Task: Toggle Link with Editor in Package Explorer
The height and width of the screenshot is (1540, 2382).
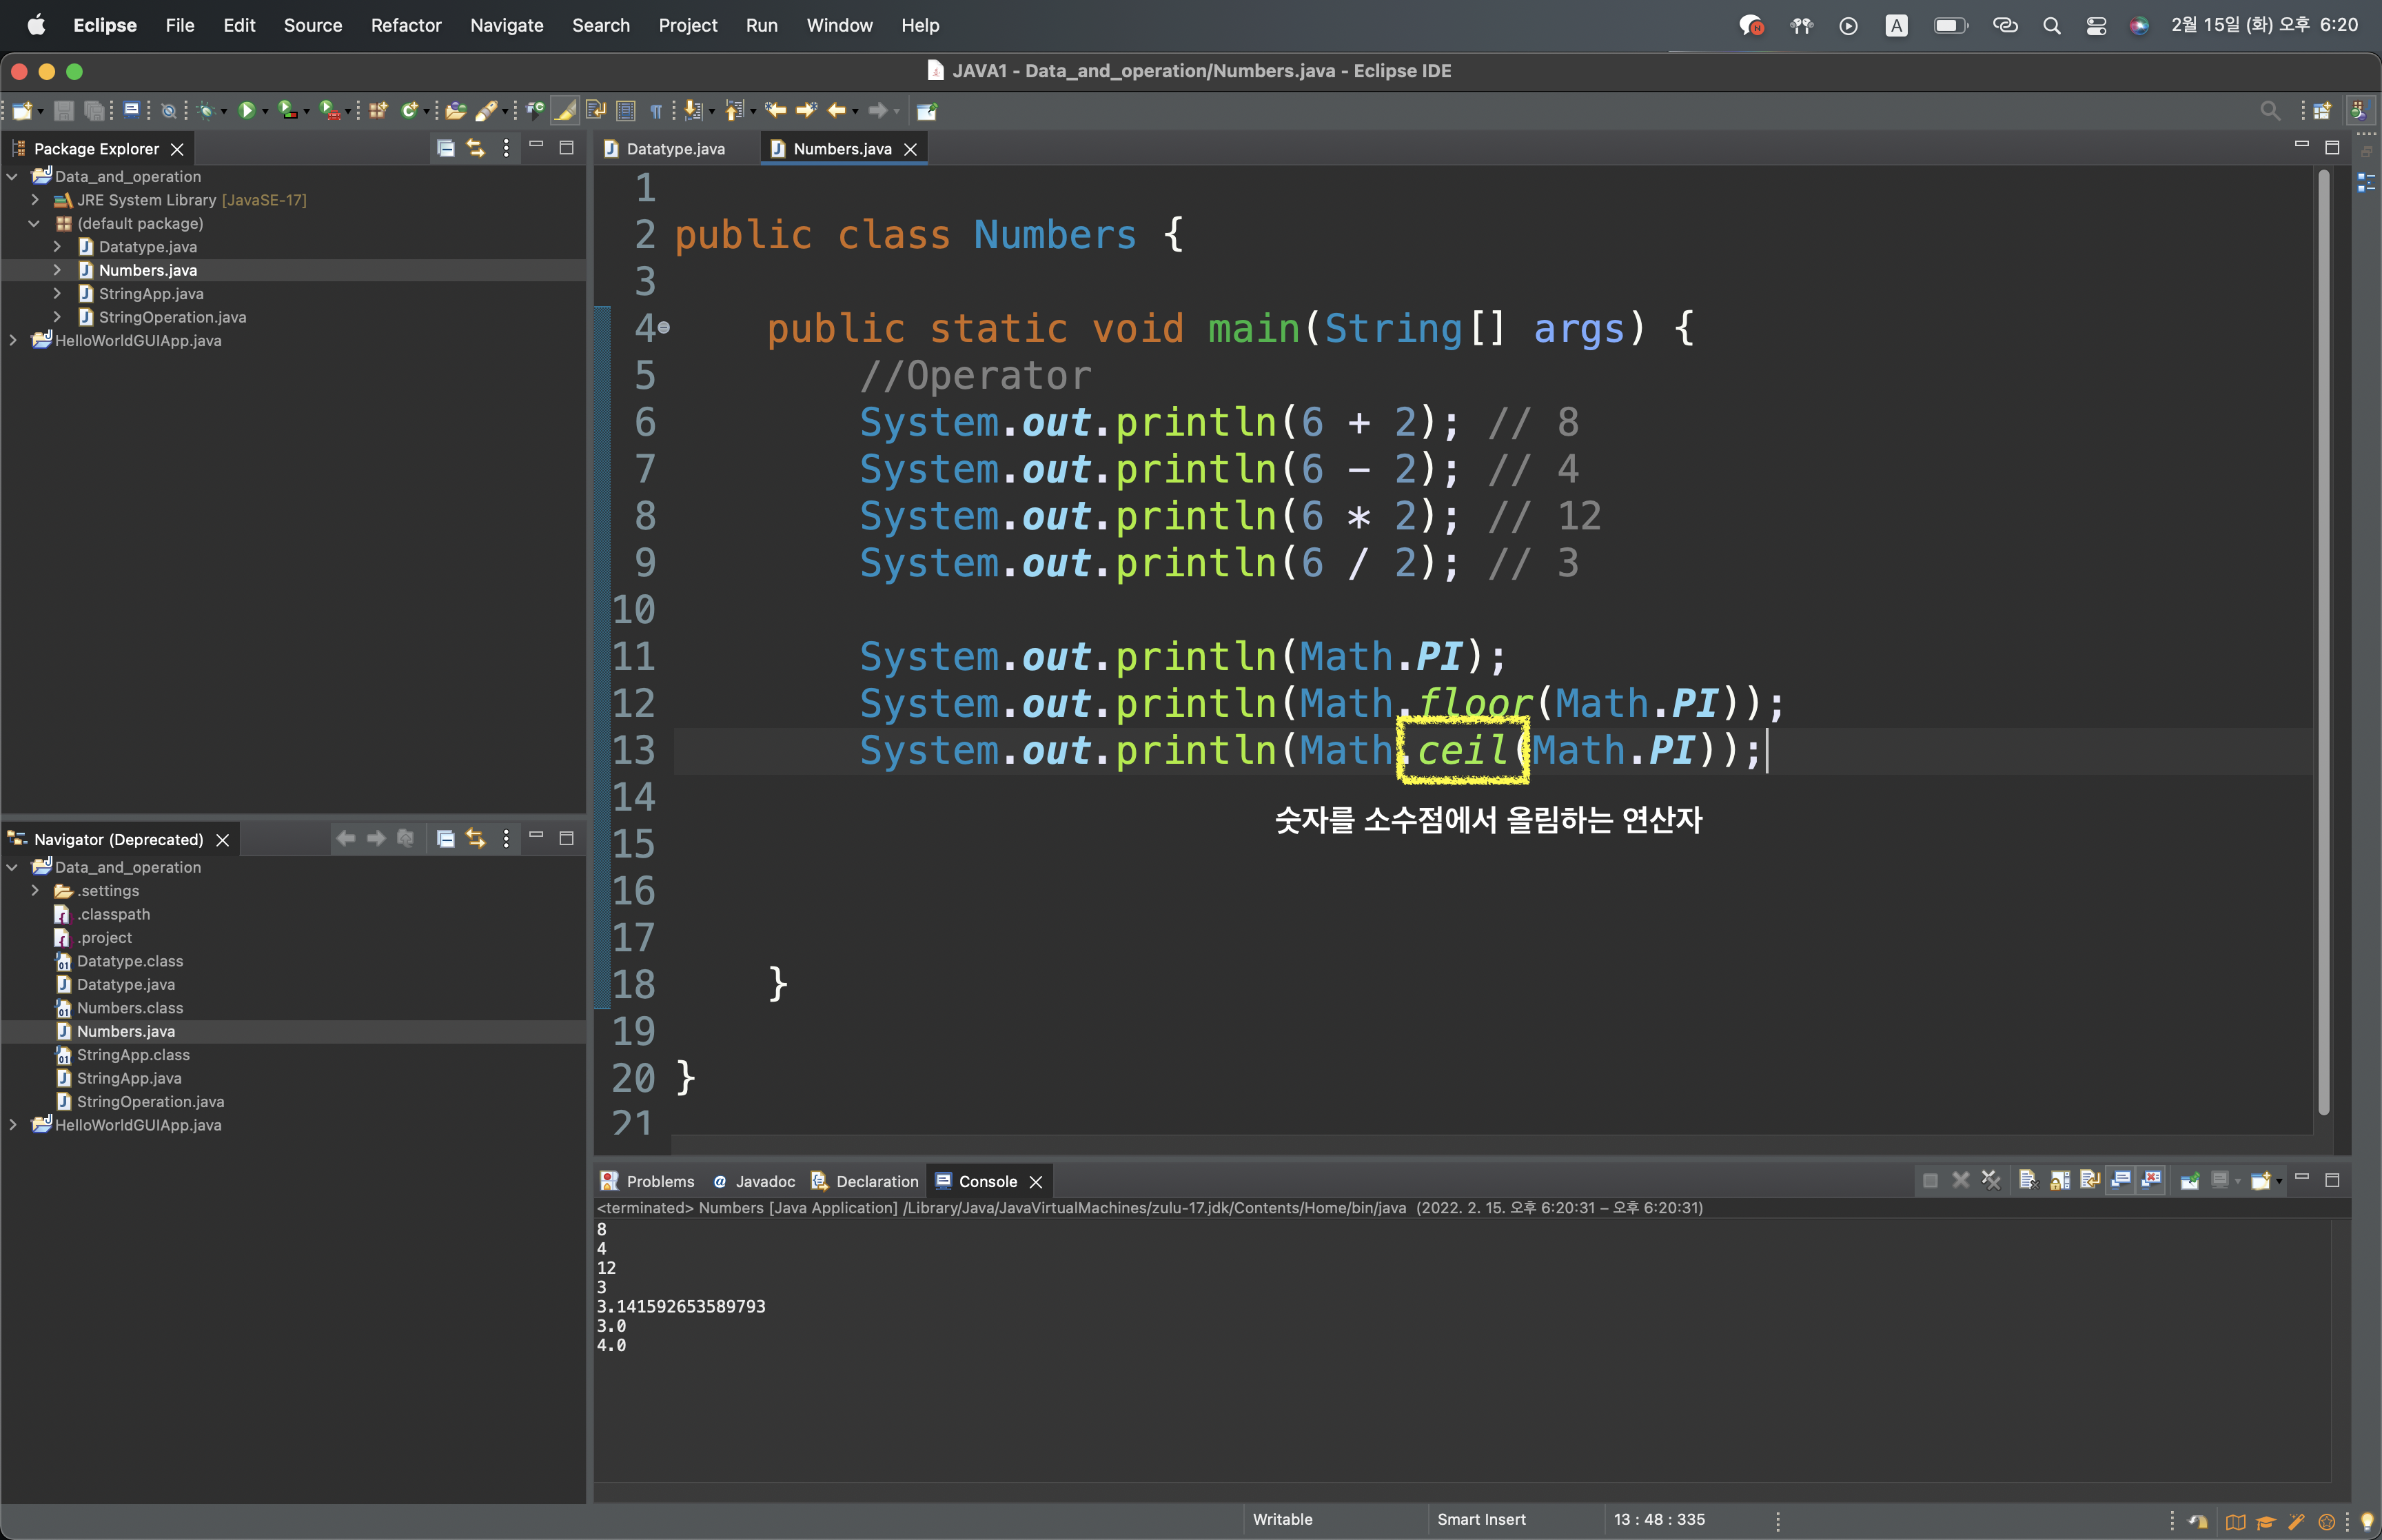Action: (x=476, y=149)
